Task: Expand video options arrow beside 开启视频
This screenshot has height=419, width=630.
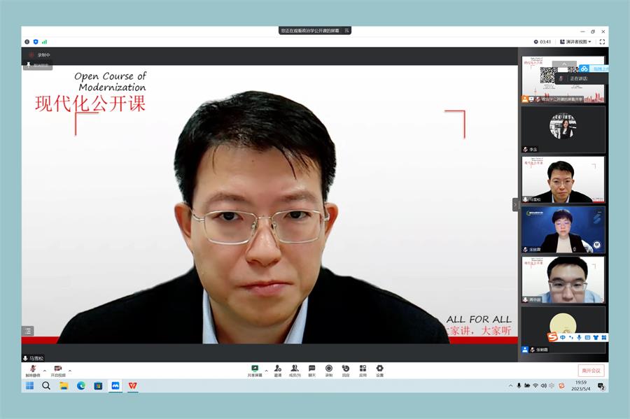Action: (x=70, y=370)
